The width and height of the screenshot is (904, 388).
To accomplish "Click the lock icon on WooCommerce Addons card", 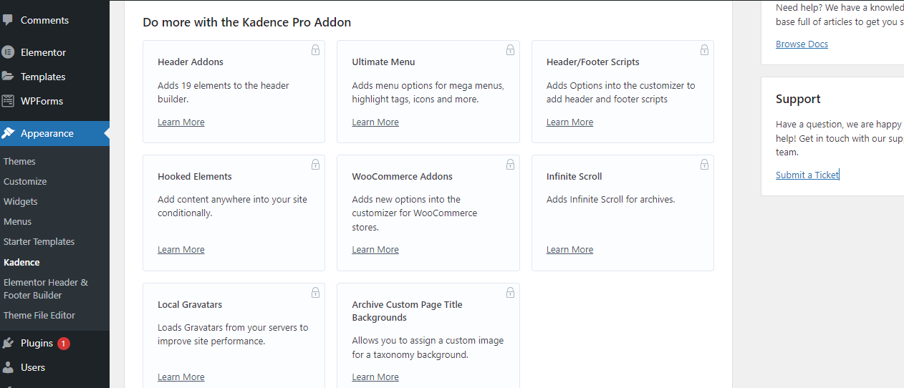I will [x=510, y=165].
